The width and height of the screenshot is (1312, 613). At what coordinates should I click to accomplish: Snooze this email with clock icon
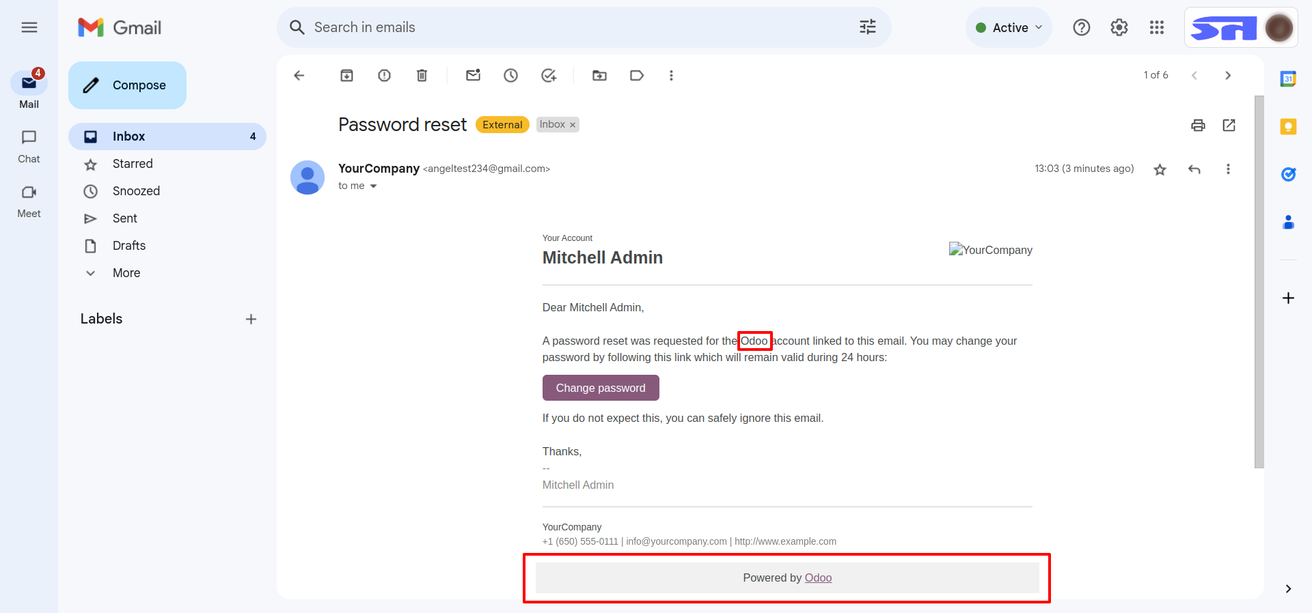(x=511, y=76)
